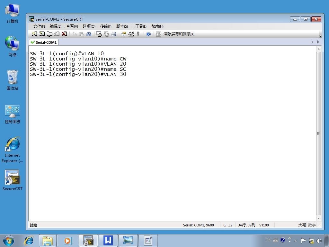Click the 数字 num lock indicator
The height and width of the screenshot is (247, 329).
tap(312, 225)
